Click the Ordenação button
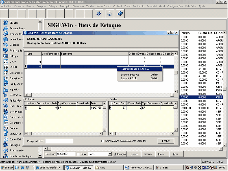 point(120,154)
